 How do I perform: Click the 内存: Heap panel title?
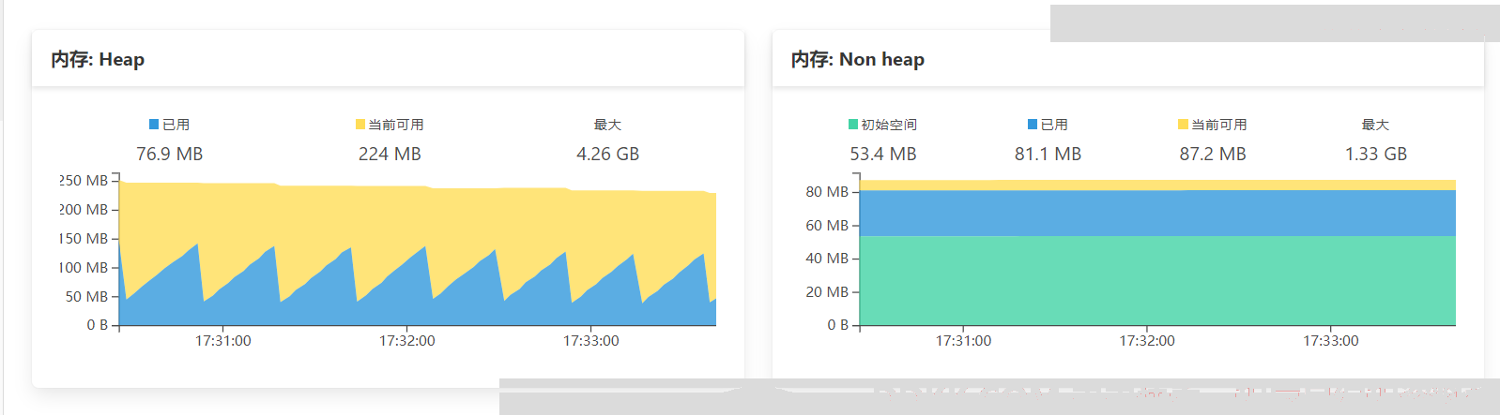pyautogui.click(x=98, y=59)
